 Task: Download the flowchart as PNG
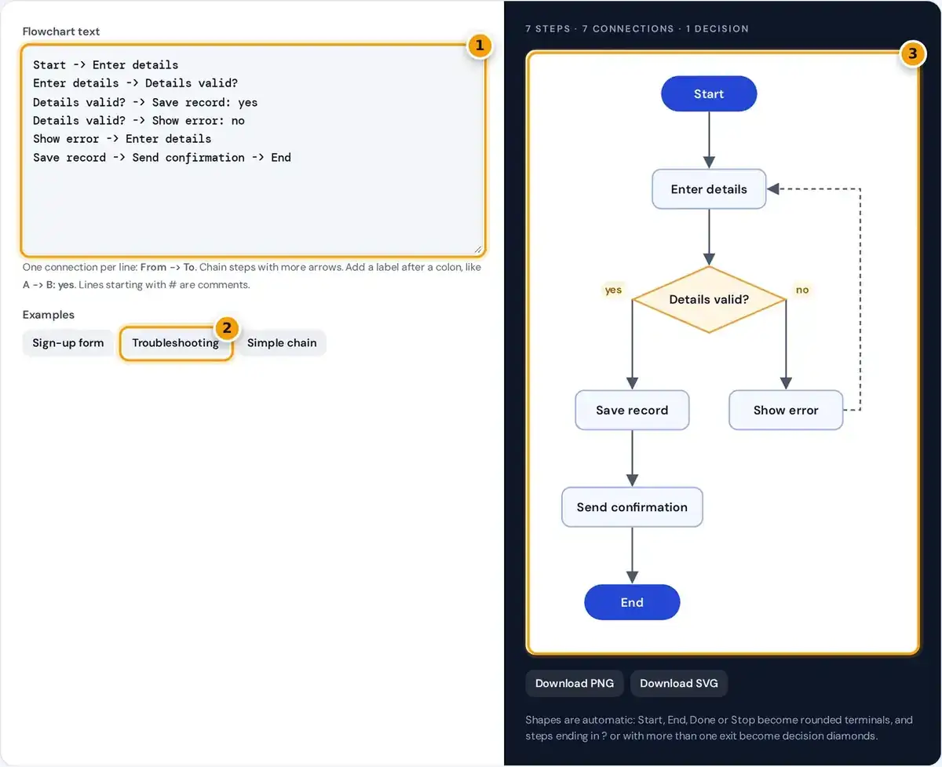[575, 683]
